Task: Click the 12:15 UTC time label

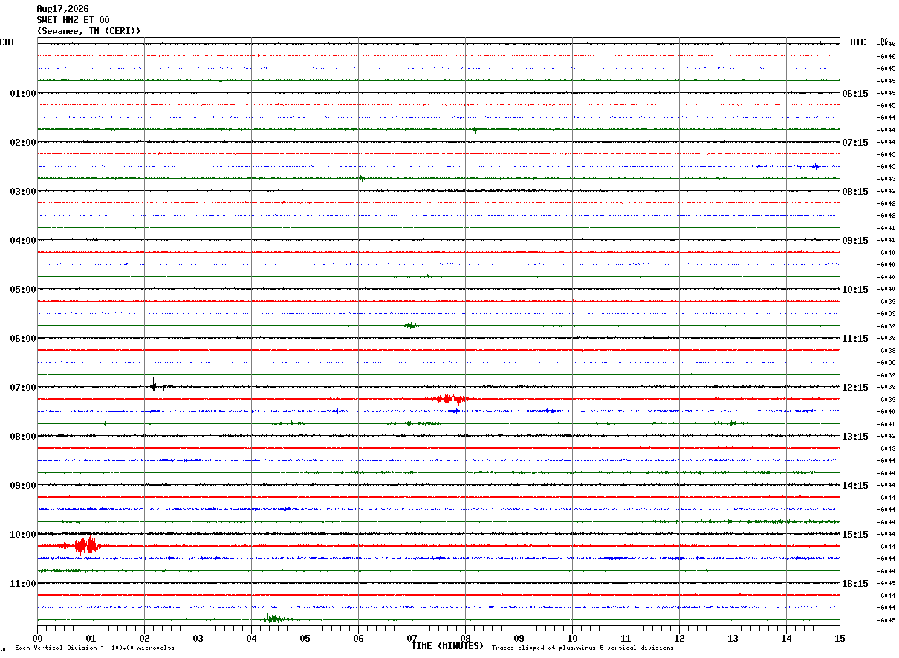Action: tap(855, 388)
